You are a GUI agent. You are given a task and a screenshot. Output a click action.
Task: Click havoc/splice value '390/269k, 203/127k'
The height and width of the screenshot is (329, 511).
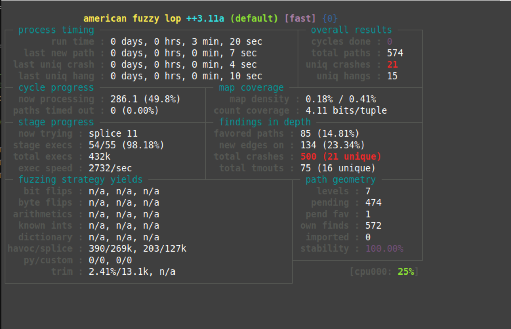click(138, 248)
